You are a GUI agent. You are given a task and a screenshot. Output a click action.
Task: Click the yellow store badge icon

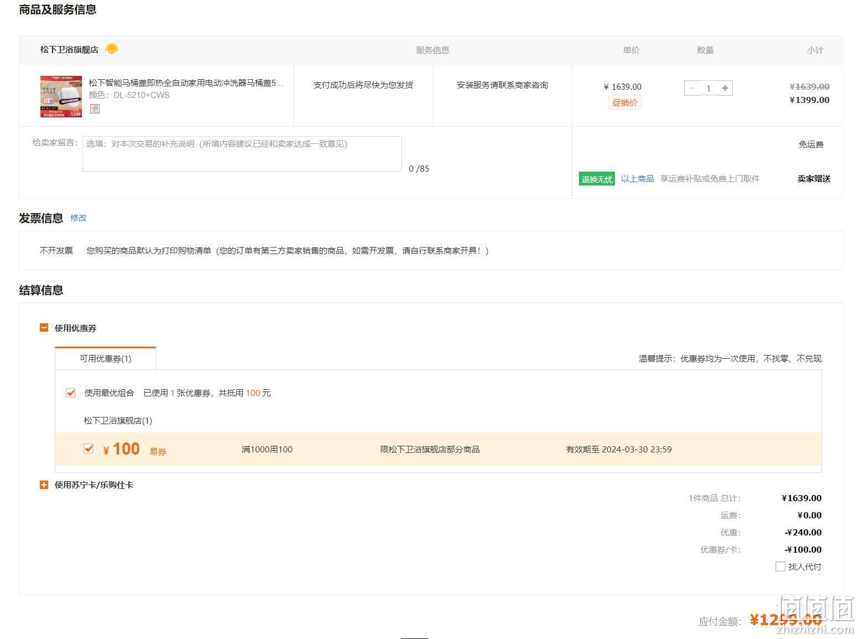[x=112, y=49]
